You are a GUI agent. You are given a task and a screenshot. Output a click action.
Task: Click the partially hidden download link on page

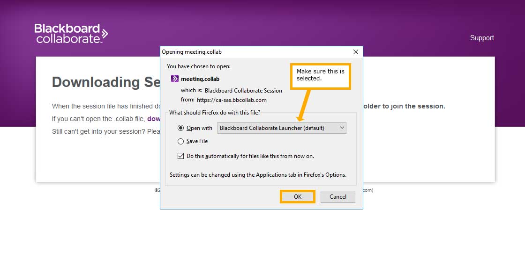pos(154,119)
